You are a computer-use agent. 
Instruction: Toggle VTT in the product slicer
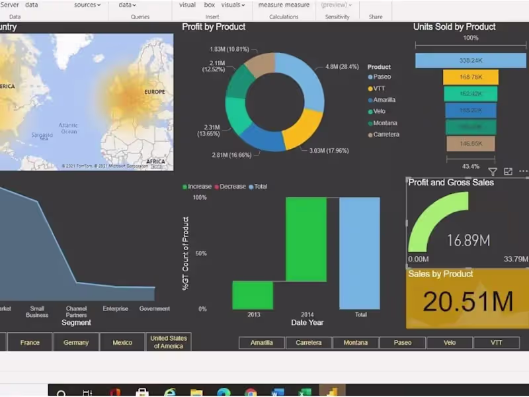pos(497,342)
